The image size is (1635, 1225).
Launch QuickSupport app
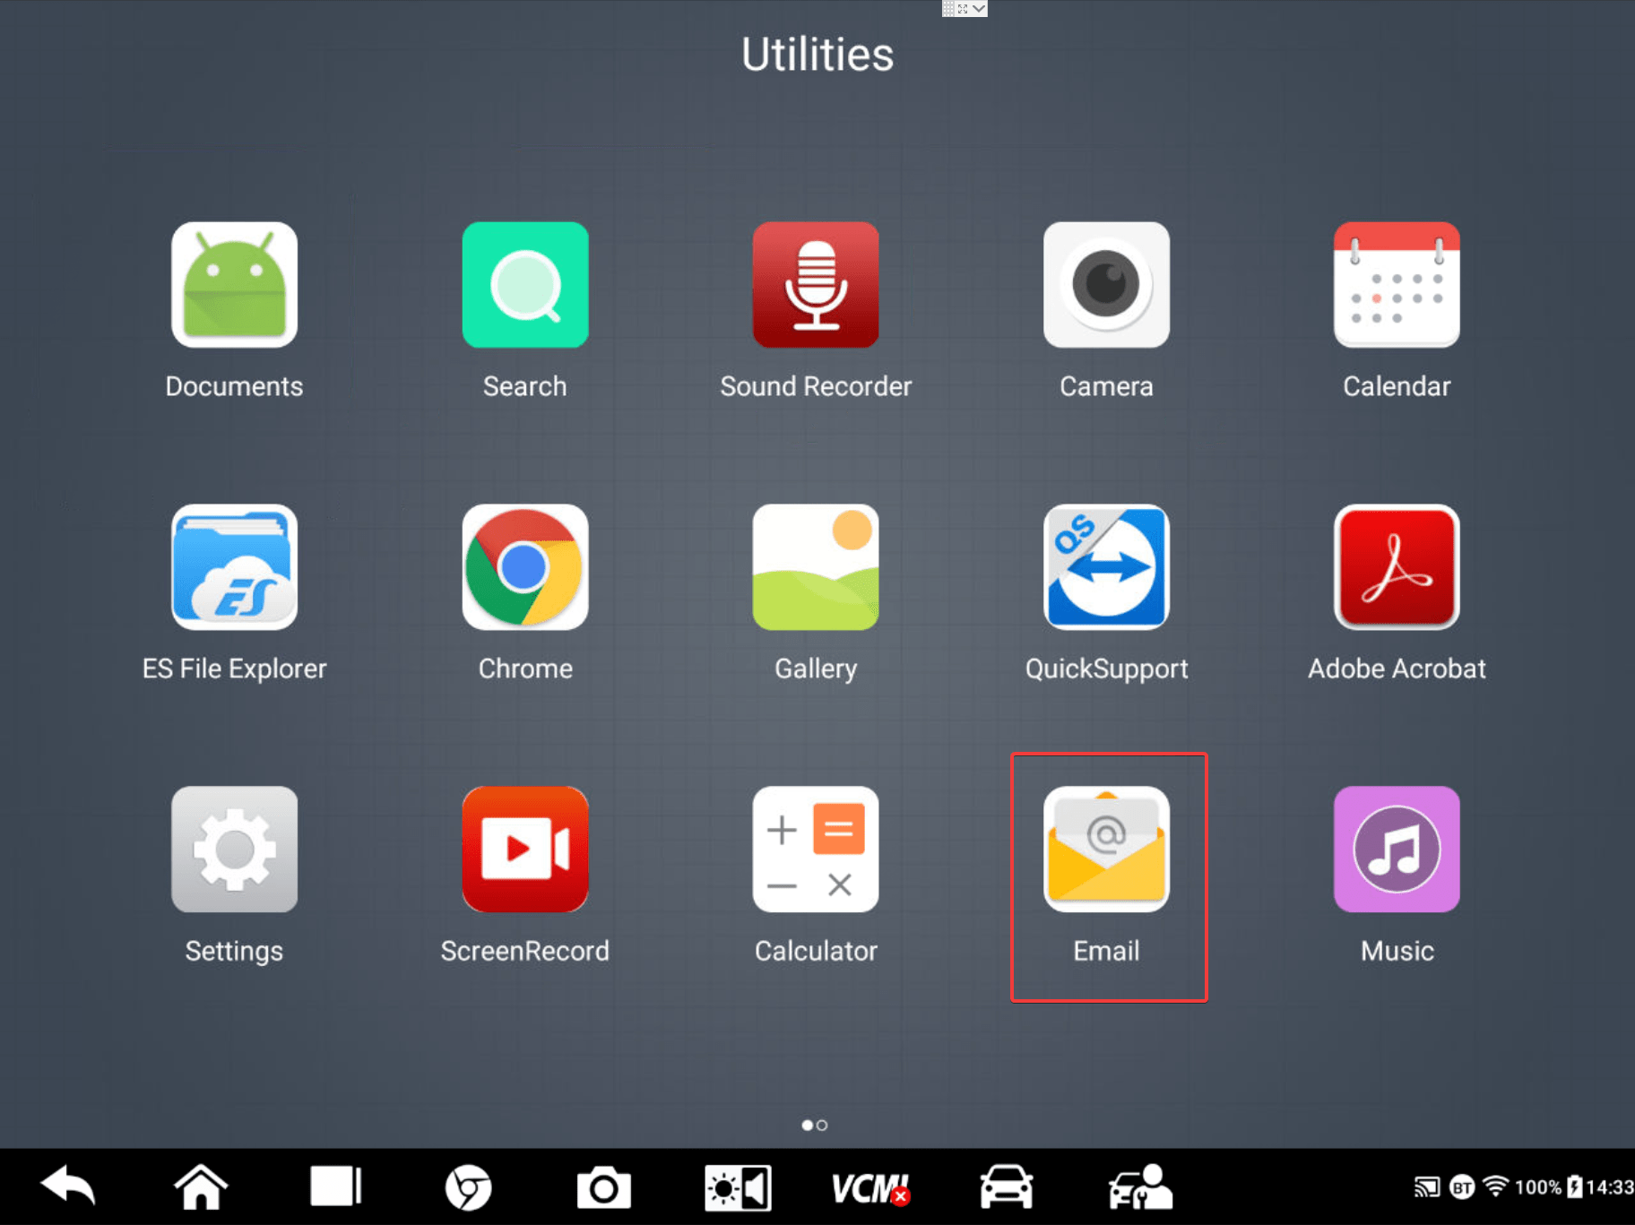coord(1106,567)
